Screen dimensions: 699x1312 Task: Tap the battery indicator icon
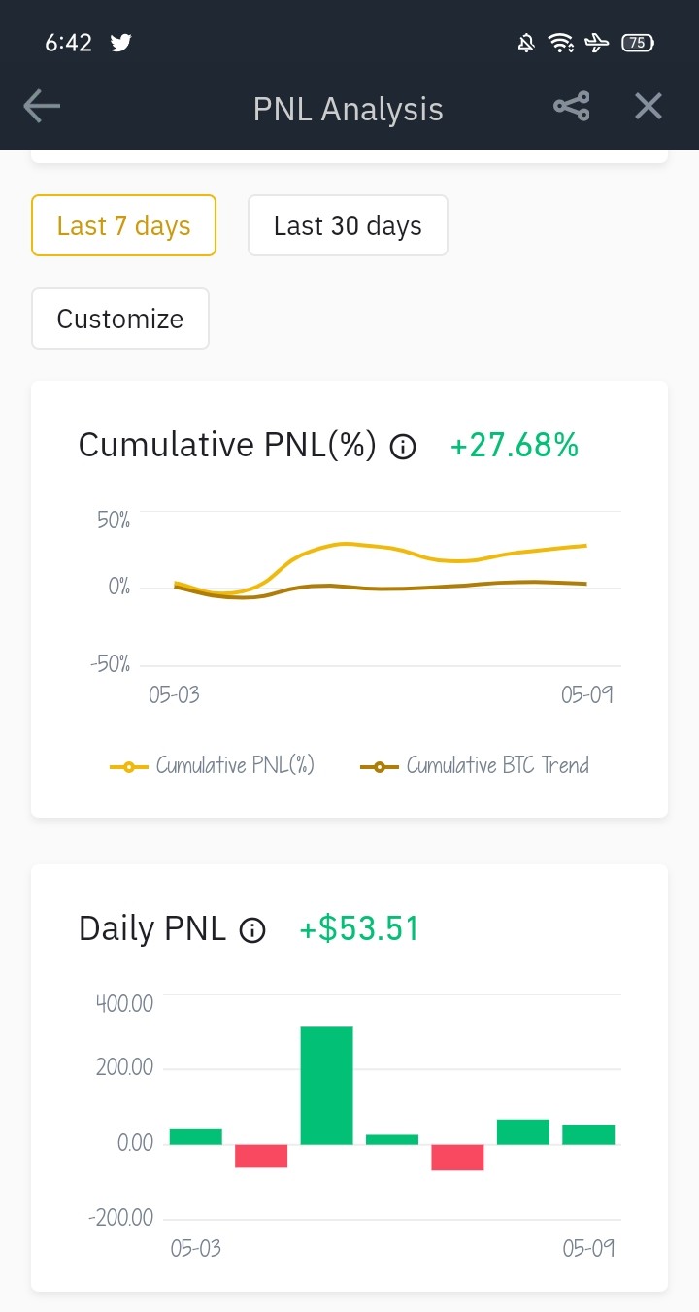click(638, 43)
